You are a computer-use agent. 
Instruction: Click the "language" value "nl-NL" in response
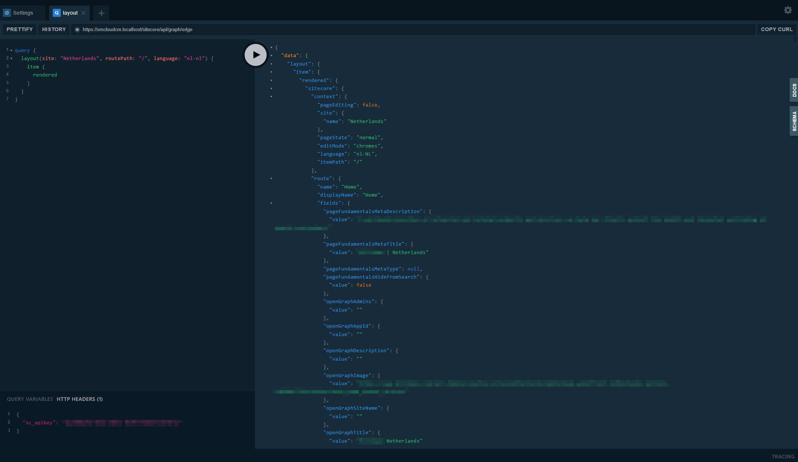point(364,154)
